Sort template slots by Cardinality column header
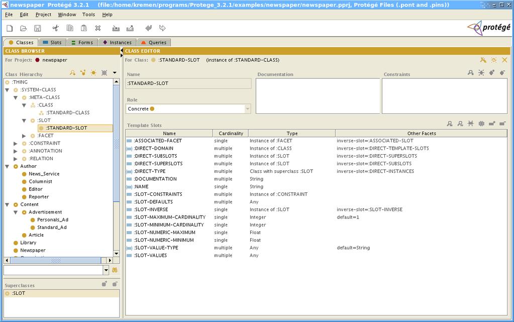The height and width of the screenshot is (322, 514). (231, 134)
